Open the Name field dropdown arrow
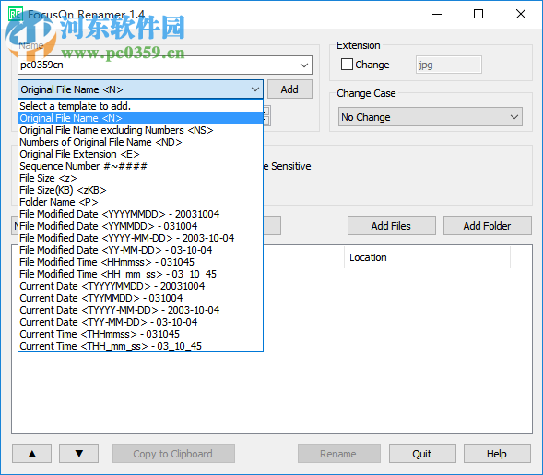Screen dimensions: 543x475 click(304, 65)
